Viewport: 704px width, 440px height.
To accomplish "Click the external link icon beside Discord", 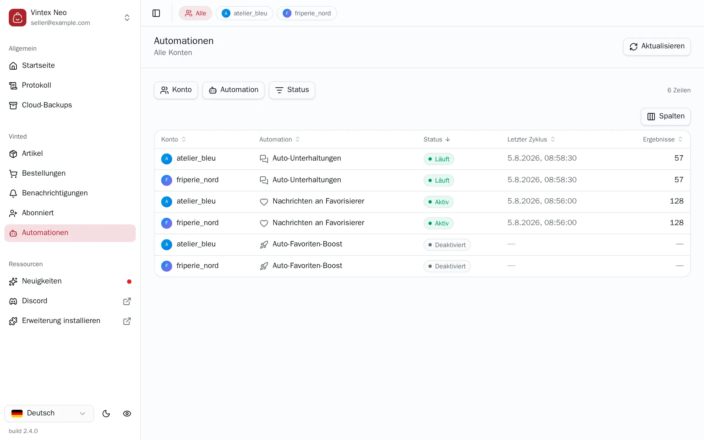I will [127, 301].
